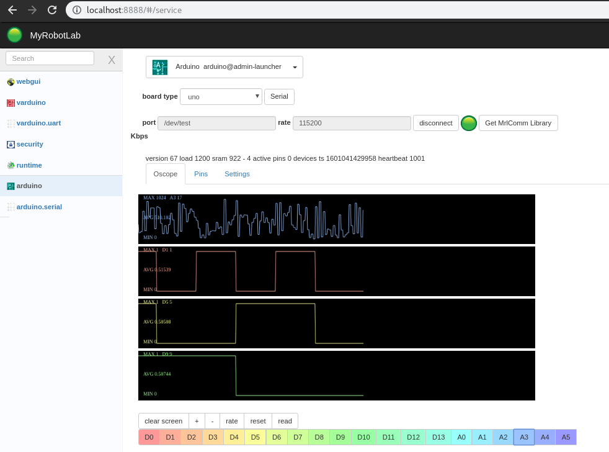Click the disconnect button

tap(436, 123)
